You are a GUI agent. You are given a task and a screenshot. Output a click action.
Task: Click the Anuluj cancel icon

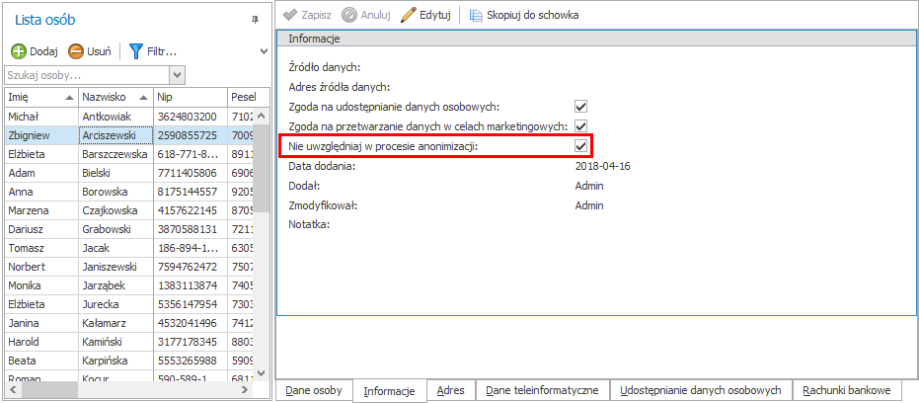point(349,15)
